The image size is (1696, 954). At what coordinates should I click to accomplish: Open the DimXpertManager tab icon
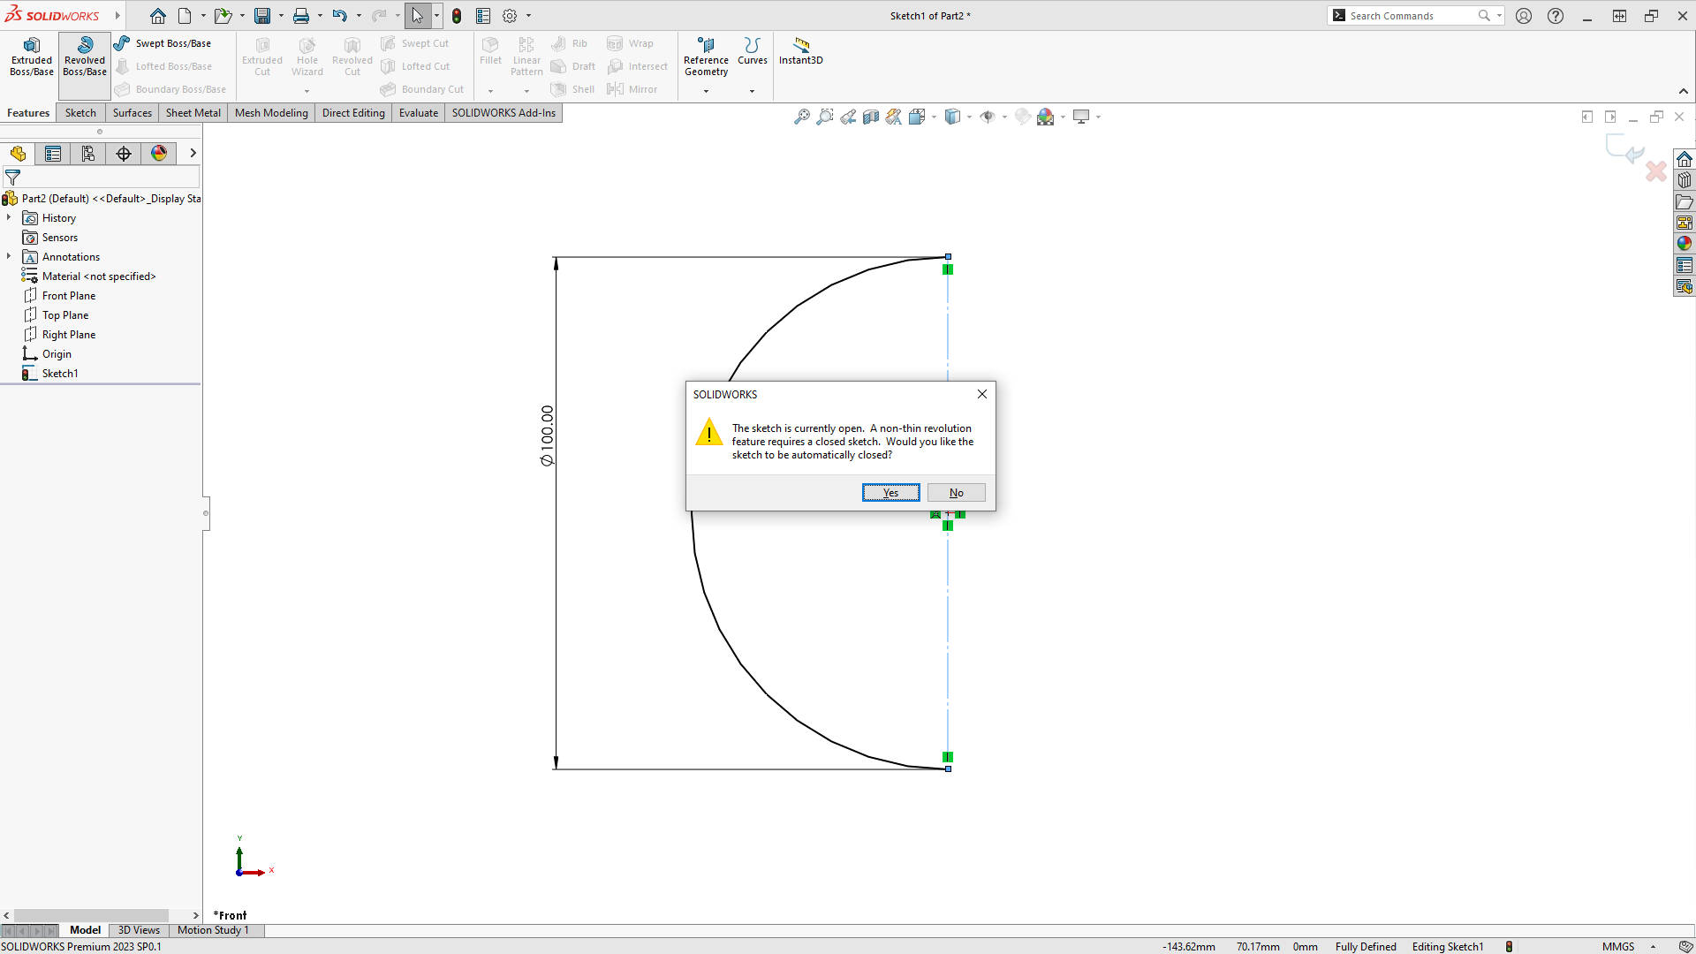(124, 154)
